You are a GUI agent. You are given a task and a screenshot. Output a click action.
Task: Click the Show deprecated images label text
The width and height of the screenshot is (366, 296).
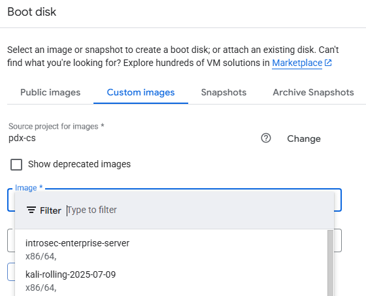(x=79, y=164)
